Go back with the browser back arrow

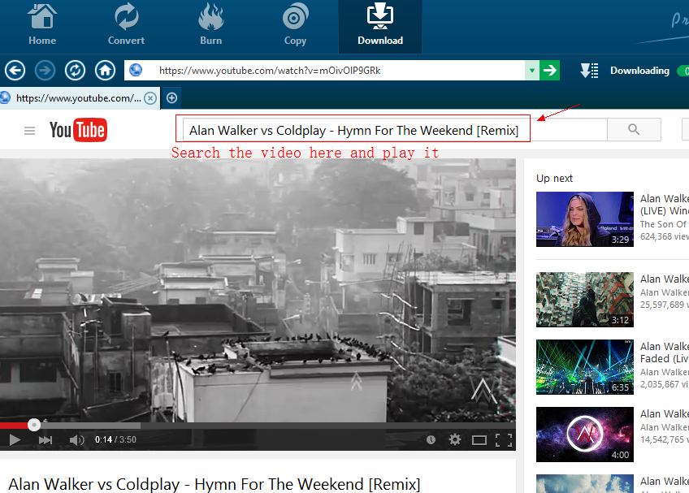15,71
